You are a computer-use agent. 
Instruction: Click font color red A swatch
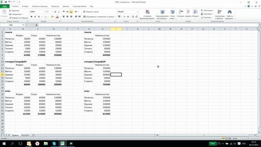coord(57,16)
